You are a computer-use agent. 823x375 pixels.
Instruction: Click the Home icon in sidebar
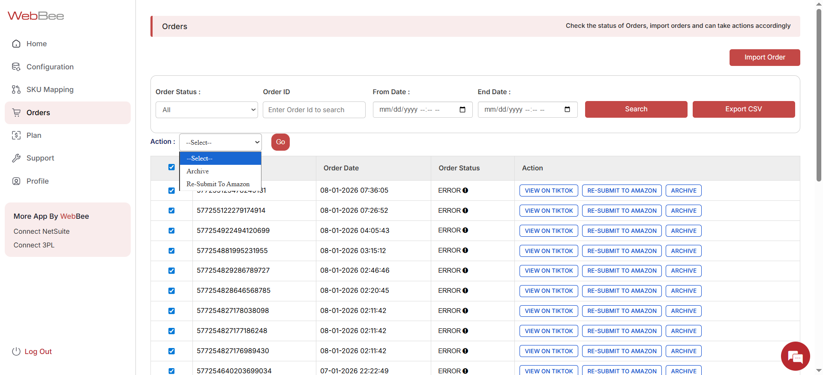tap(16, 44)
